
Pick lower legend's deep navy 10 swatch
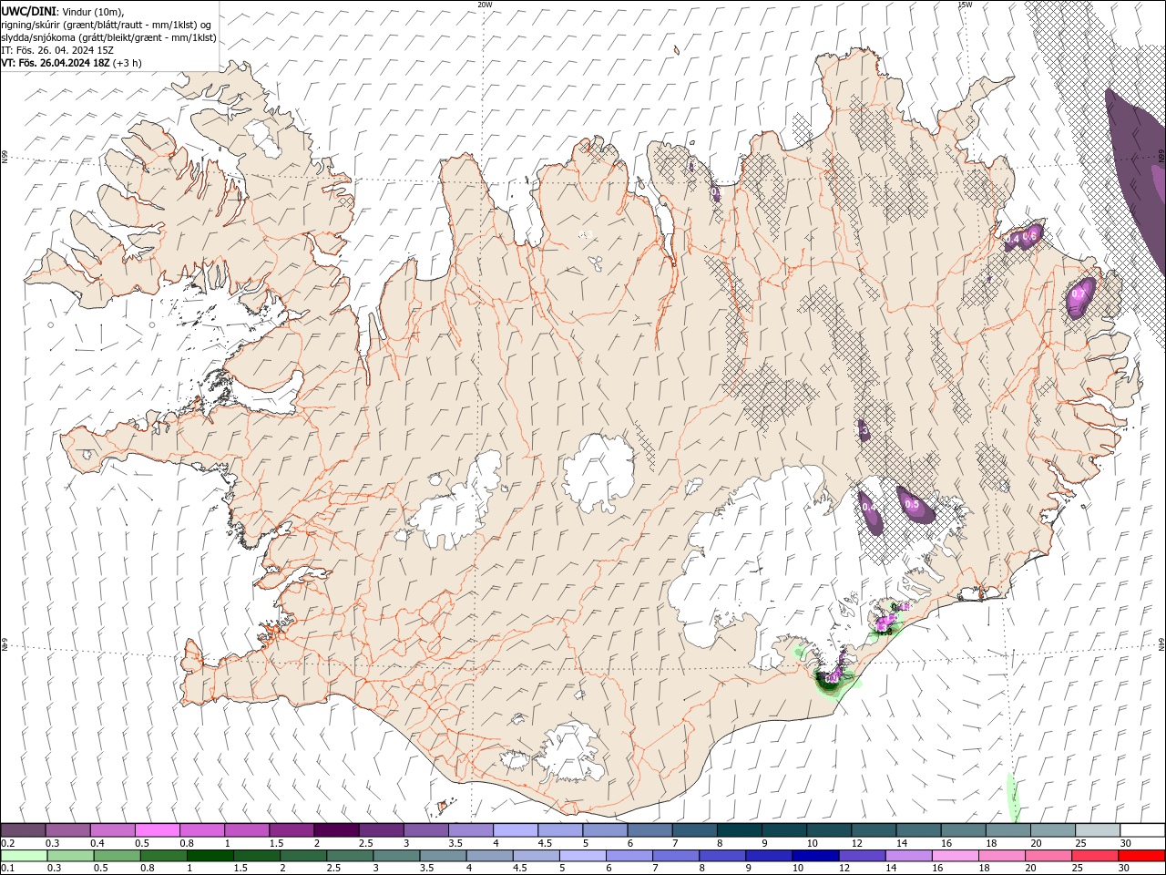coord(813,856)
